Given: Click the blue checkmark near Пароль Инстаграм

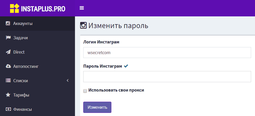Looking at the screenshot, I should pyautogui.click(x=126, y=66).
